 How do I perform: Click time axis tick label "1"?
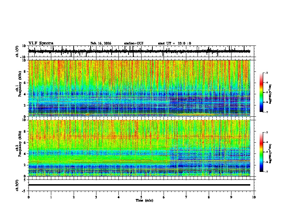pyautogui.click(x=51, y=197)
